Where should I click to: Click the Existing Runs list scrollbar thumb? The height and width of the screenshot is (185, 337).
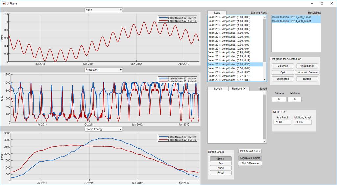point(265,41)
